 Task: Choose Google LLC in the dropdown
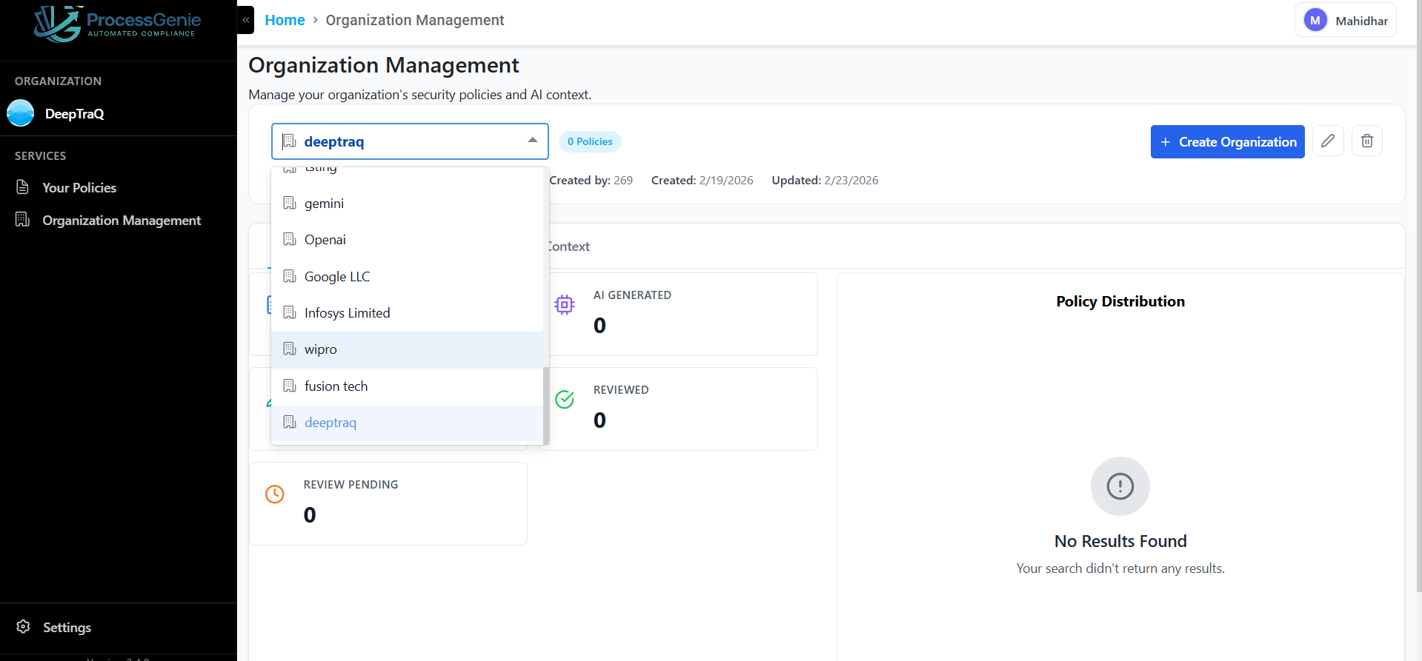pos(407,276)
